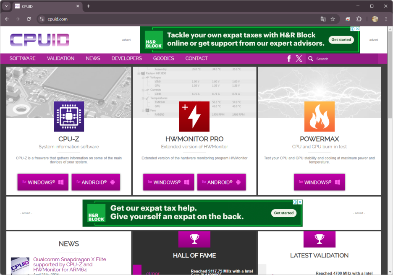This screenshot has width=393, height=275.
Task: Click Get started in top ad
Action: pyautogui.click(x=341, y=40)
